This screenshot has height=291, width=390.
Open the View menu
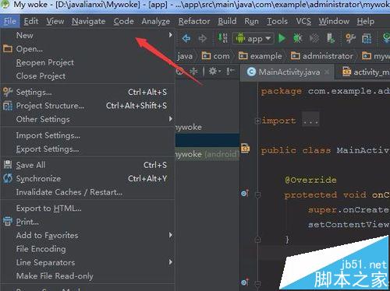click(55, 21)
